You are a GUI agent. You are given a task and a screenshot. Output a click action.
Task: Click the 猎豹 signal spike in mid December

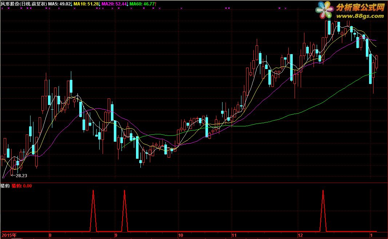[323, 211]
